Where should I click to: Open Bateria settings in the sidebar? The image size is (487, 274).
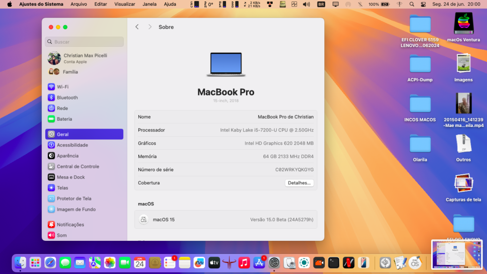coord(84,119)
